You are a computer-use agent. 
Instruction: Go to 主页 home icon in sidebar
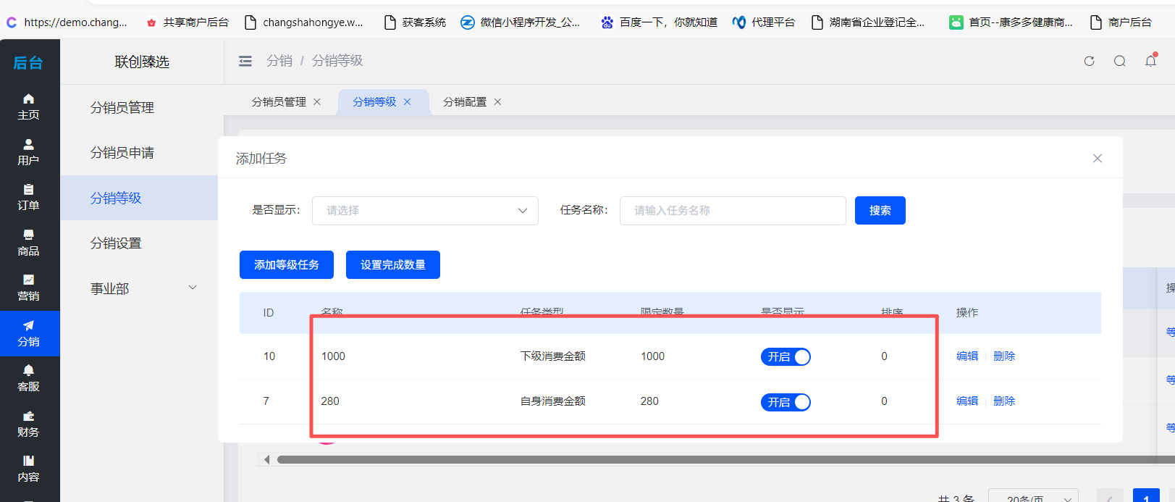point(28,106)
